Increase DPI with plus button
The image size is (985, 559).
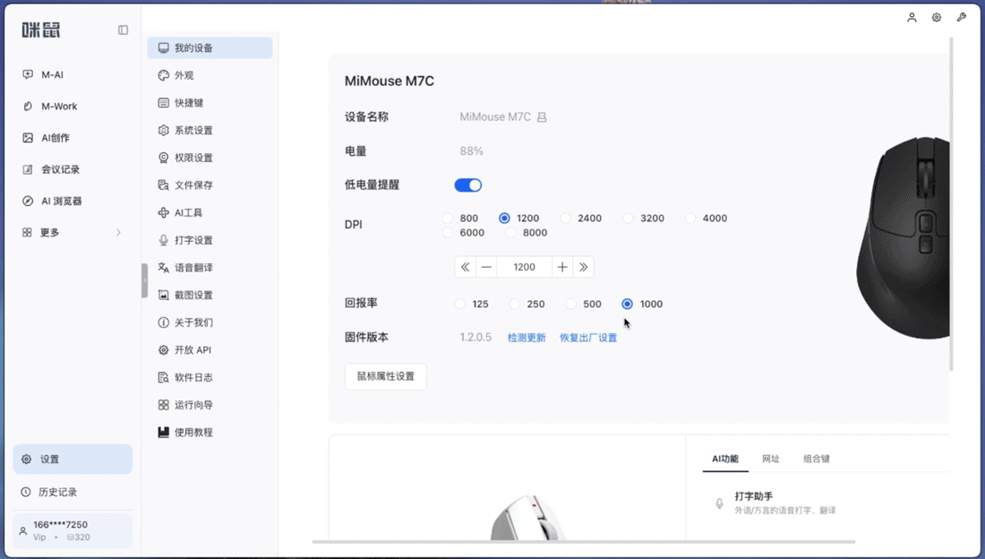(562, 267)
